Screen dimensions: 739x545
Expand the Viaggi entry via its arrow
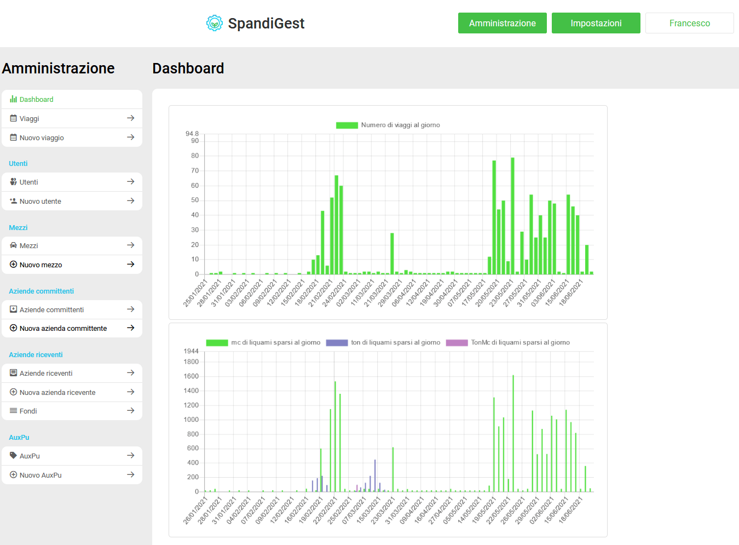(x=131, y=118)
